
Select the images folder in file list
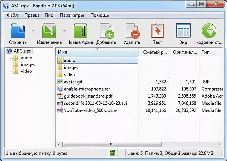71,67
